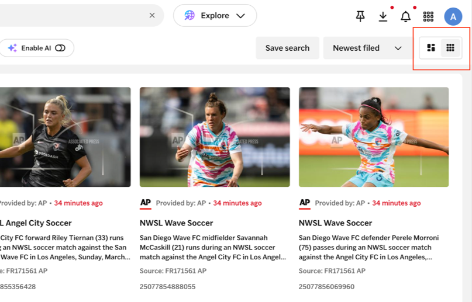Open the downloads arrow icon
This screenshot has width=472, height=302.
(383, 16)
